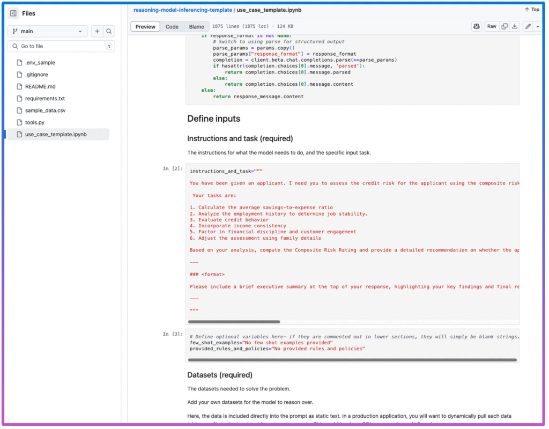The height and width of the screenshot is (429, 549).
Task: Click the file icon beside .gitignore
Action: click(19, 75)
